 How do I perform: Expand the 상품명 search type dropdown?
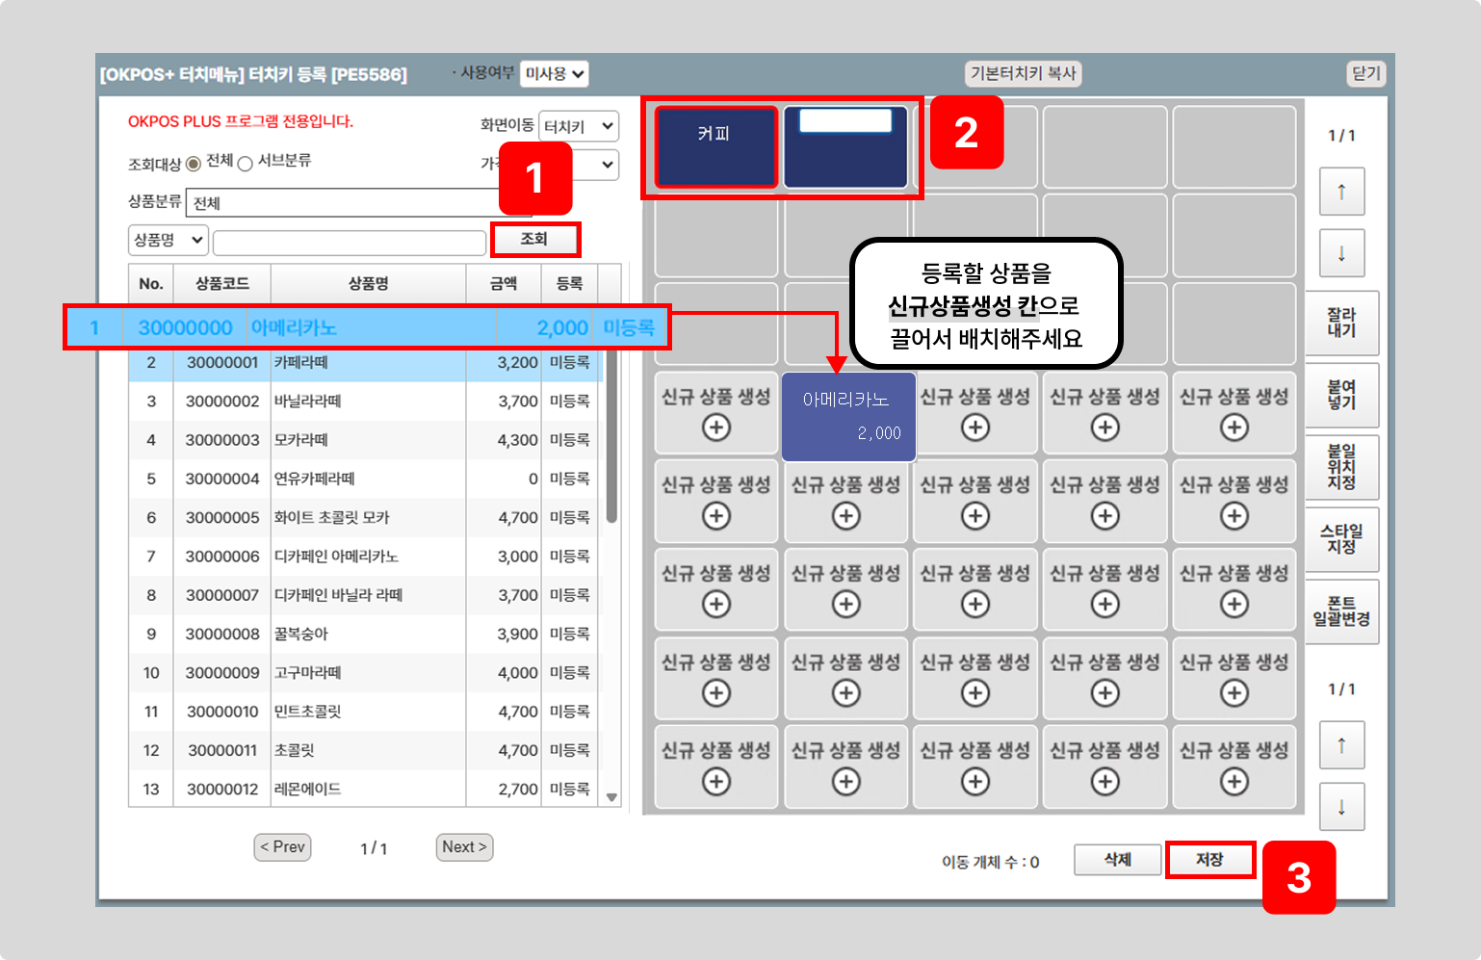169,240
